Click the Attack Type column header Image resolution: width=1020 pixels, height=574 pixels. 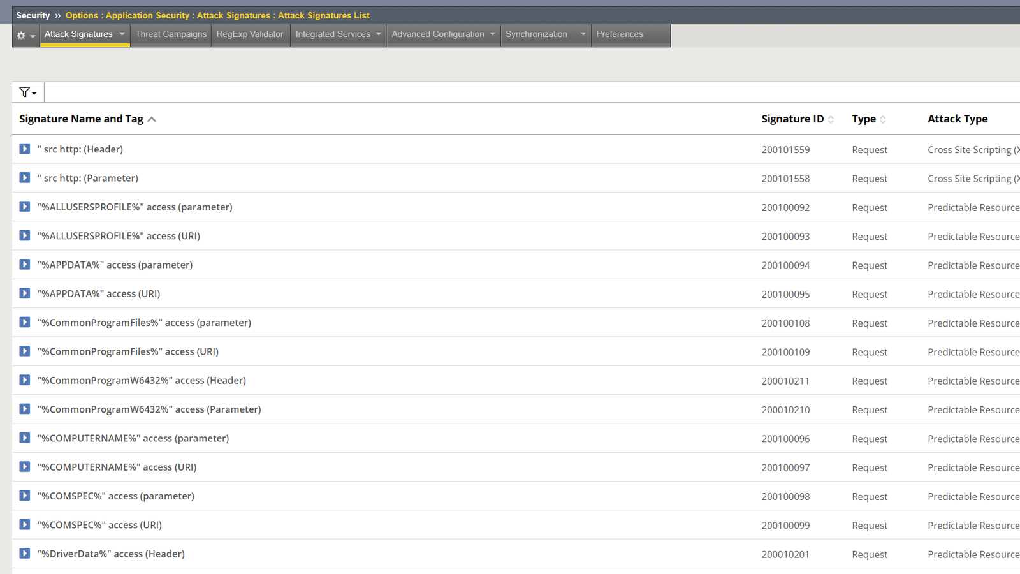click(x=958, y=119)
